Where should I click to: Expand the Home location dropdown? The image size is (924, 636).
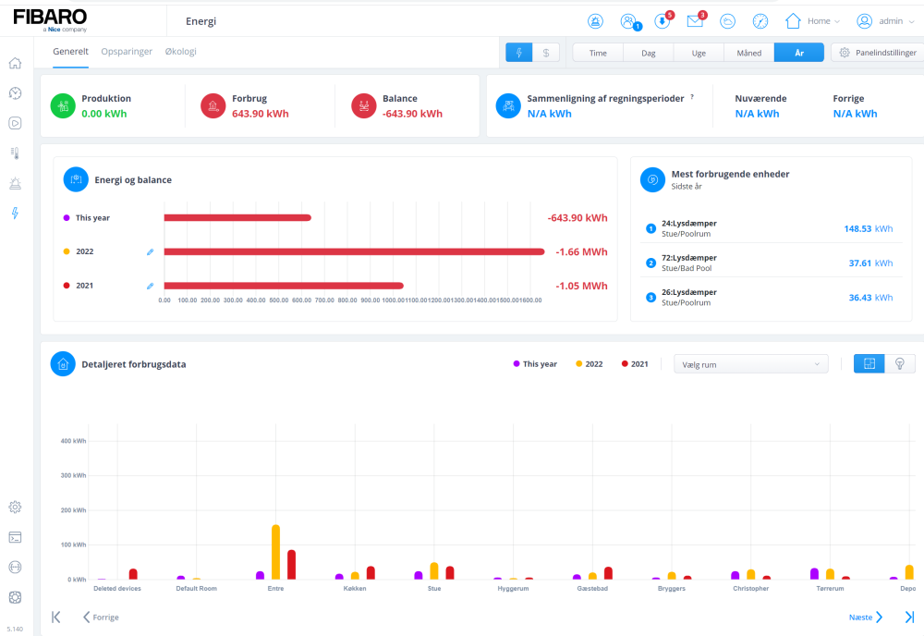pyautogui.click(x=812, y=21)
